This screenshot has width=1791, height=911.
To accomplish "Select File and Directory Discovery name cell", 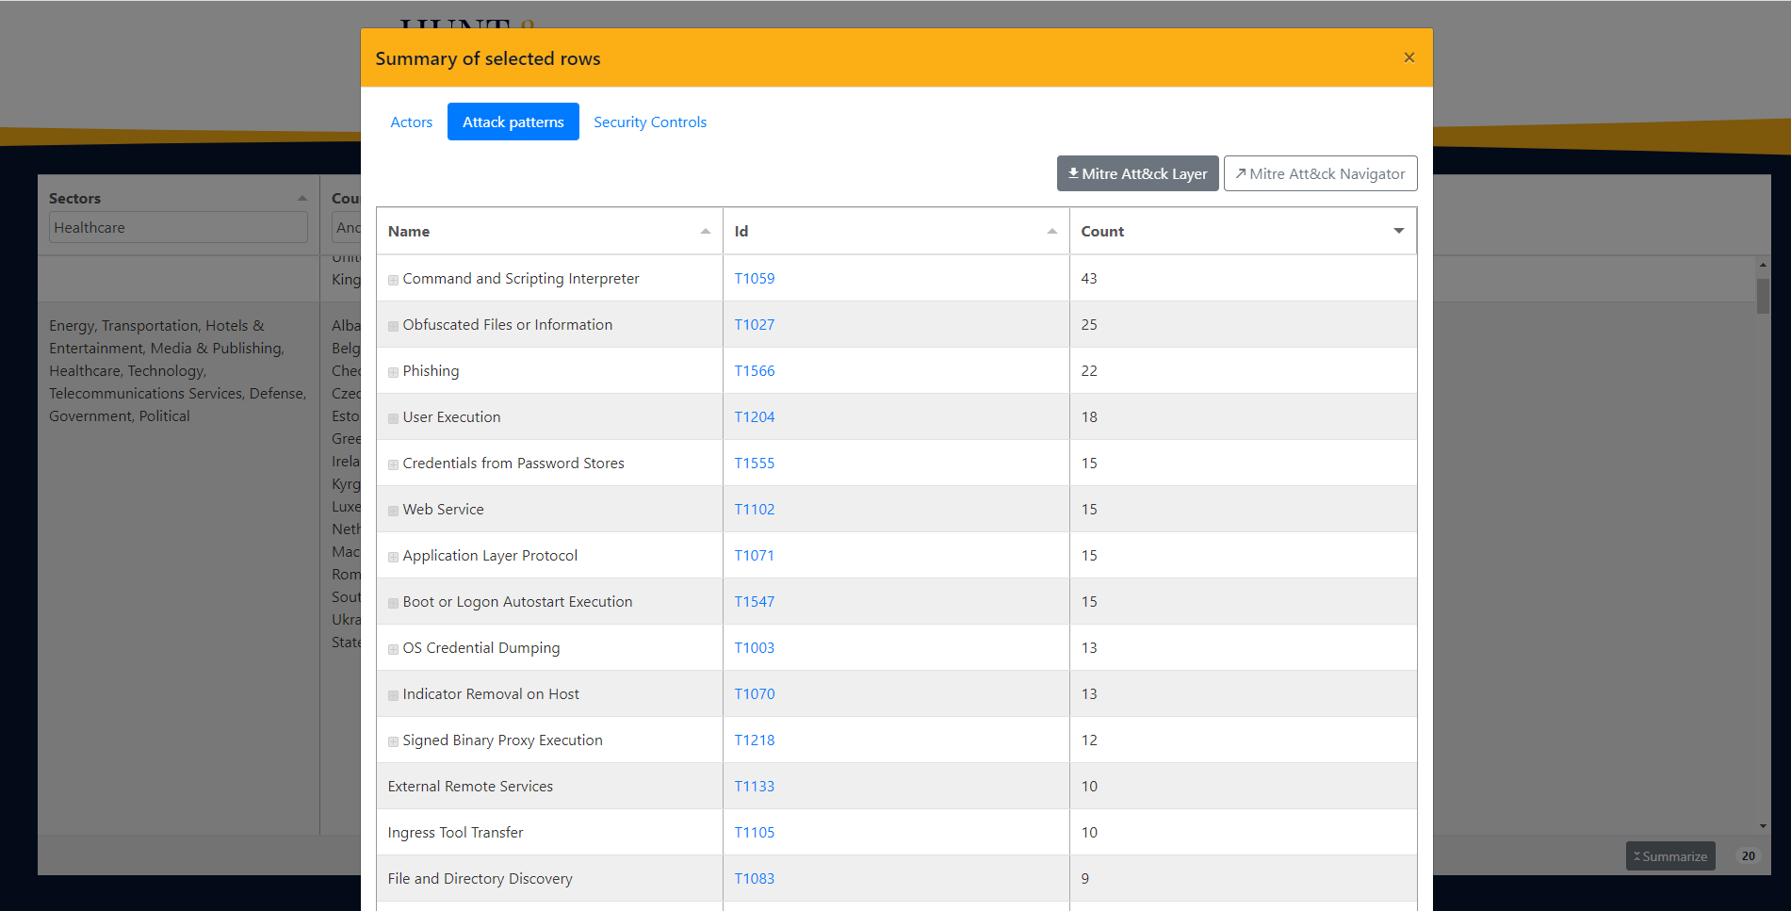I will click(x=549, y=878).
